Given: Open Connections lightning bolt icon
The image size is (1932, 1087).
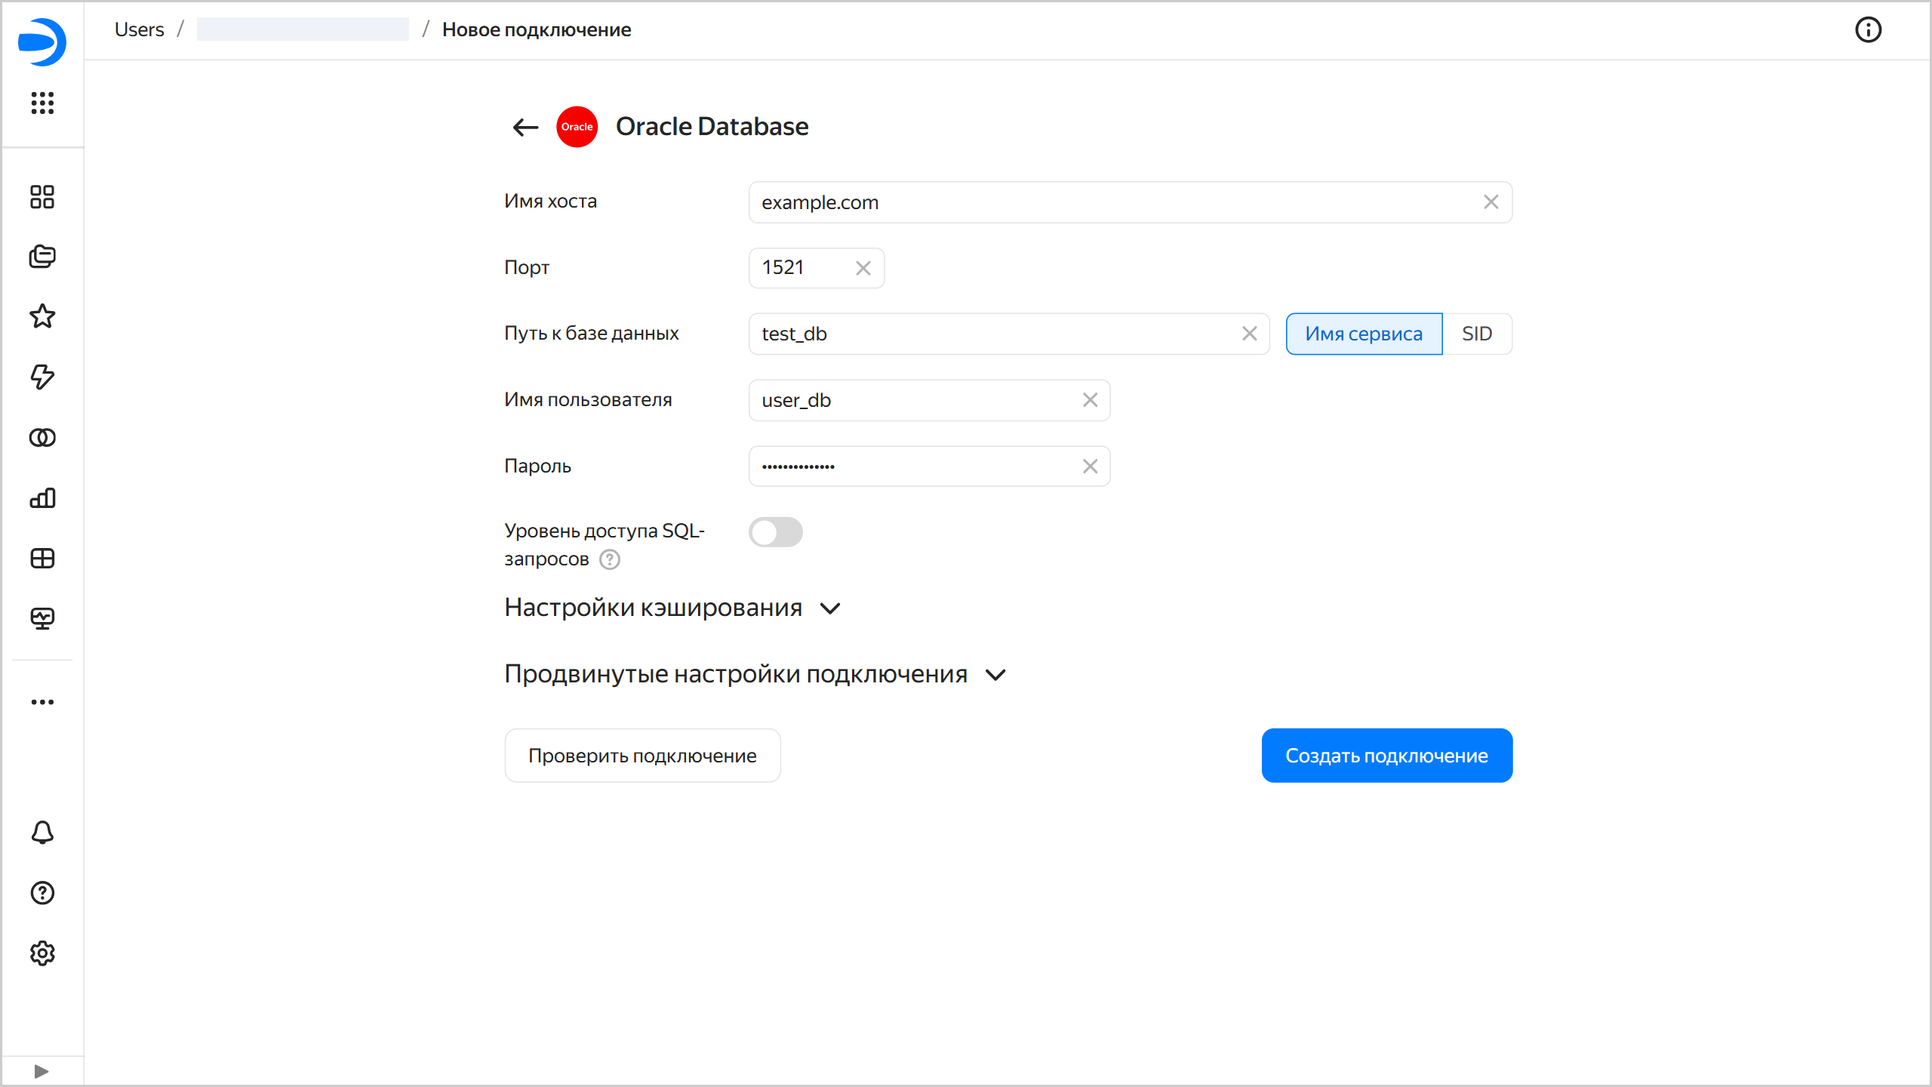Looking at the screenshot, I should 42,377.
